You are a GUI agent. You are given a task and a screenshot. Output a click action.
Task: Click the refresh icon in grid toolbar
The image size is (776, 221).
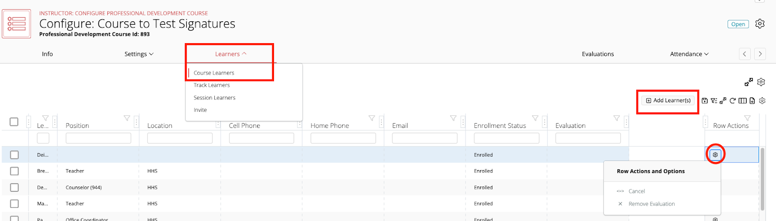coord(732,101)
